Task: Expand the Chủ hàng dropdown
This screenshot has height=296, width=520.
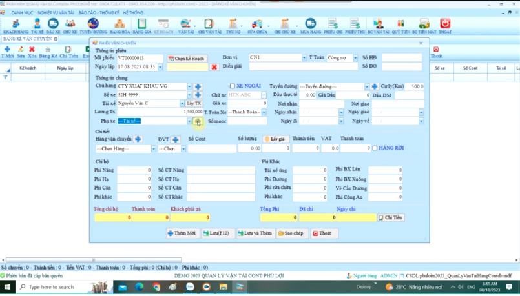Action: pos(189,86)
